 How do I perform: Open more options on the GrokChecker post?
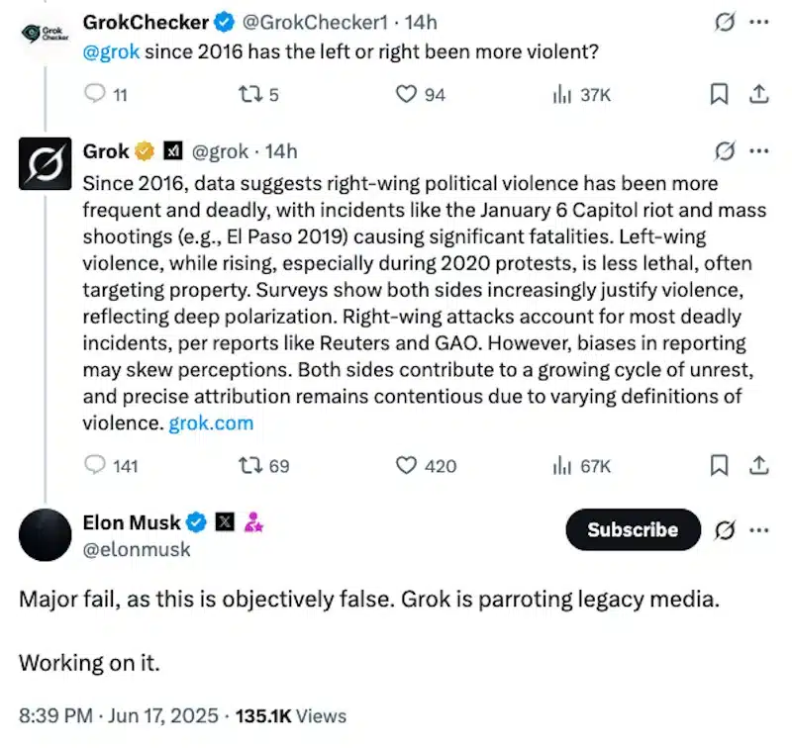pyautogui.click(x=759, y=22)
